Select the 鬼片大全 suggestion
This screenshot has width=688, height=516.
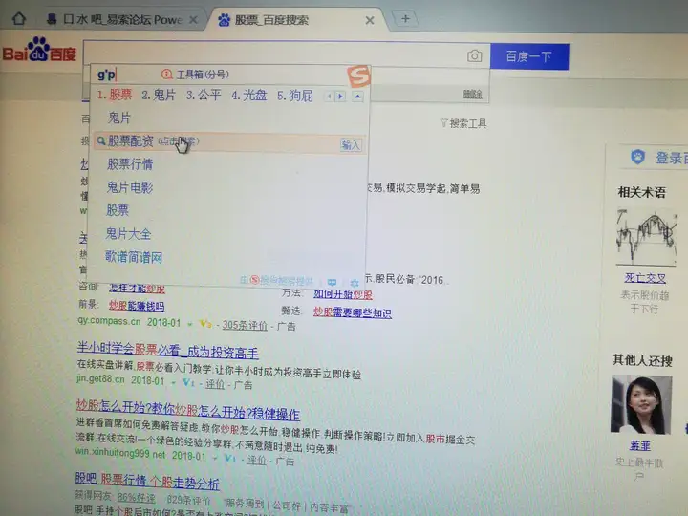(128, 233)
